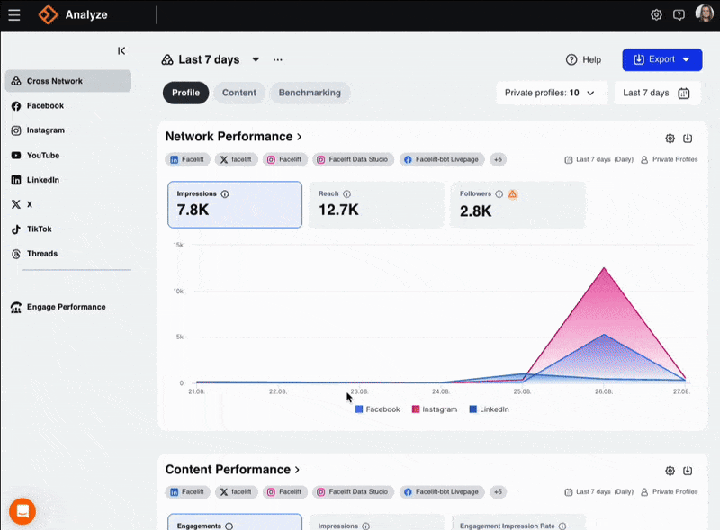Toggle Facebook series in chart legend
This screenshot has width=720, height=530.
pyautogui.click(x=377, y=409)
